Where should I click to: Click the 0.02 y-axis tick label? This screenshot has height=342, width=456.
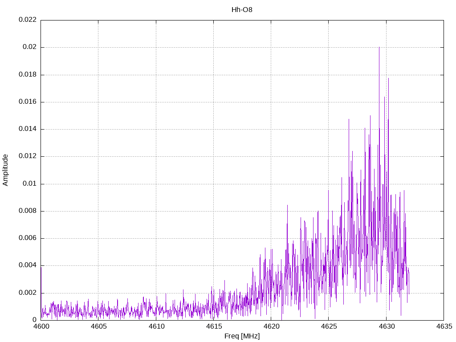click(x=30, y=47)
